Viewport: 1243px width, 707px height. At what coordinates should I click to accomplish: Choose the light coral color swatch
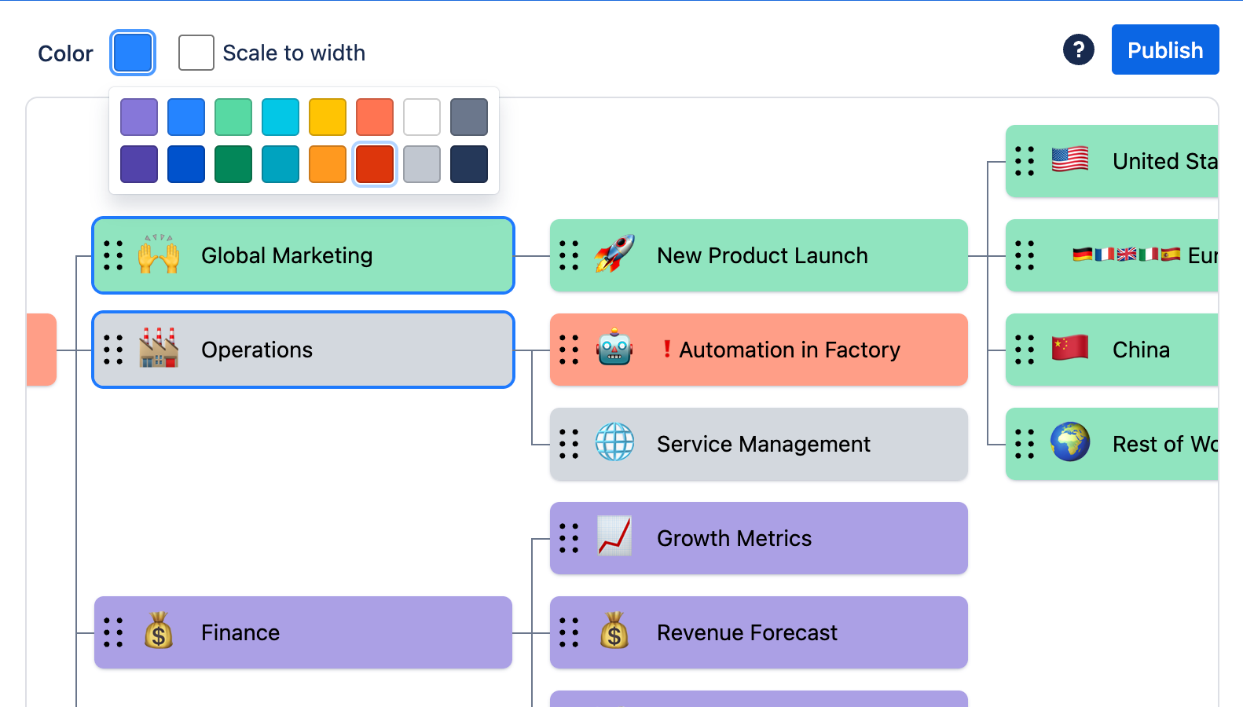pos(375,117)
